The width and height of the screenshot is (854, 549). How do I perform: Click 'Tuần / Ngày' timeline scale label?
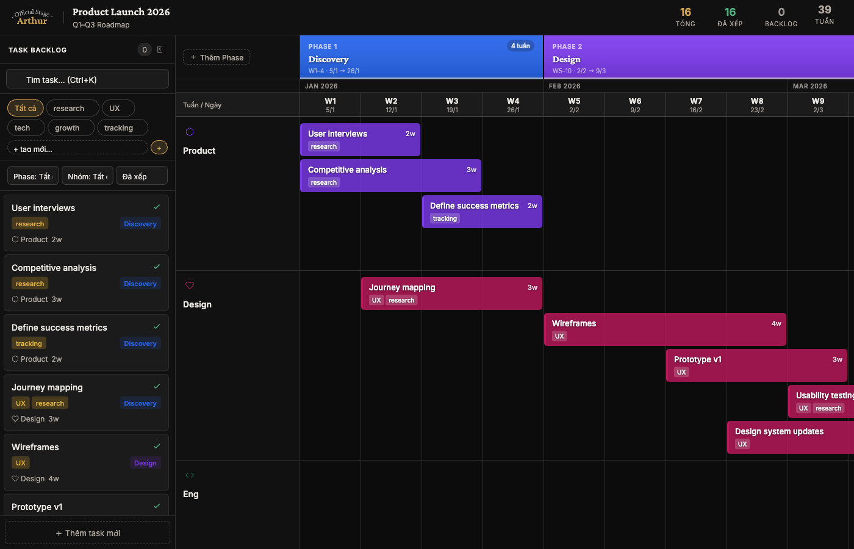(x=203, y=105)
